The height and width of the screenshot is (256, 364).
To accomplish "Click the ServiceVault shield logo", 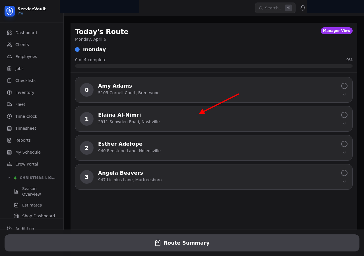I will point(10,11).
